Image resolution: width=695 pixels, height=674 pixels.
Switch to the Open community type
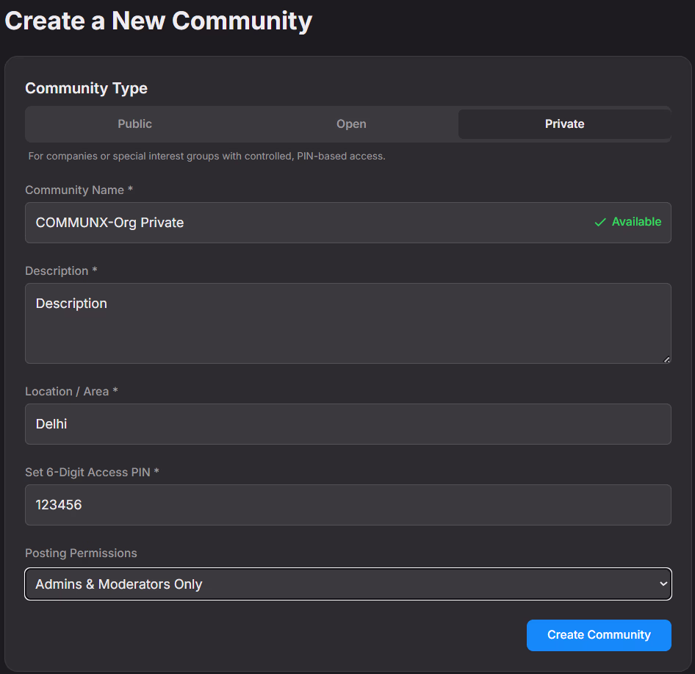[351, 124]
